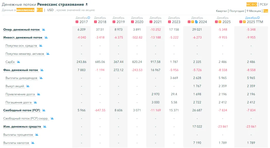Screen dimensions: 270x148
Task: Open chart for Опер. денежный поток
Action: point(44,29)
